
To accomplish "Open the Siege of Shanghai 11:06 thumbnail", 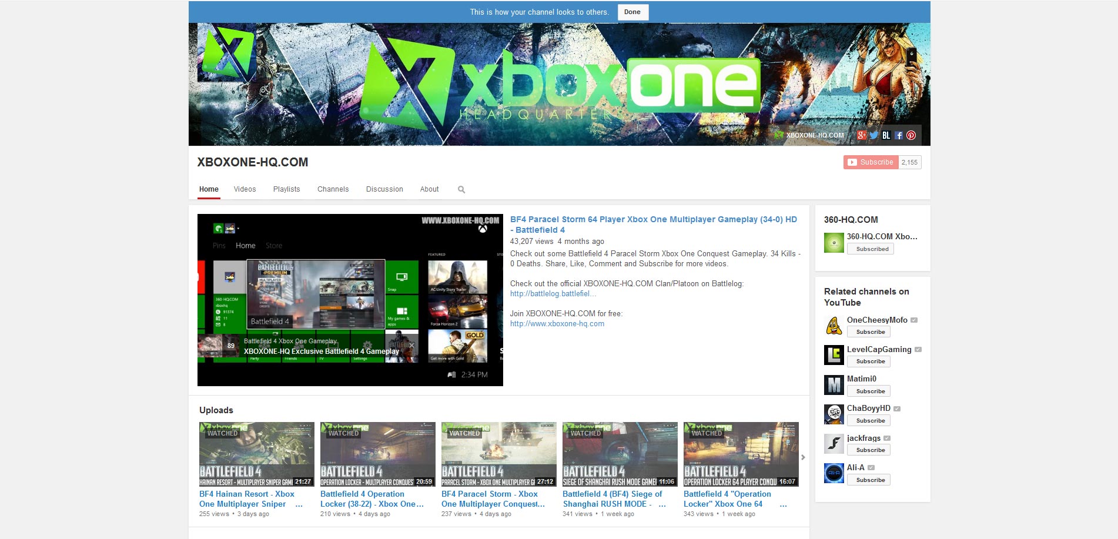I will pos(620,454).
